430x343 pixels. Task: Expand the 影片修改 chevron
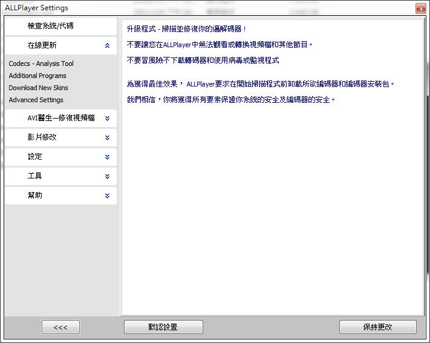(x=107, y=137)
